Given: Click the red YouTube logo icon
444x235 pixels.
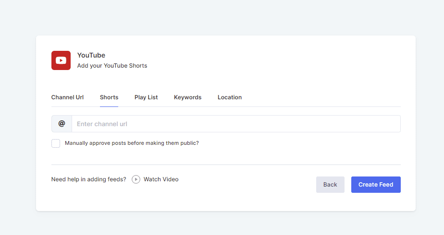Looking at the screenshot, I should [61, 60].
